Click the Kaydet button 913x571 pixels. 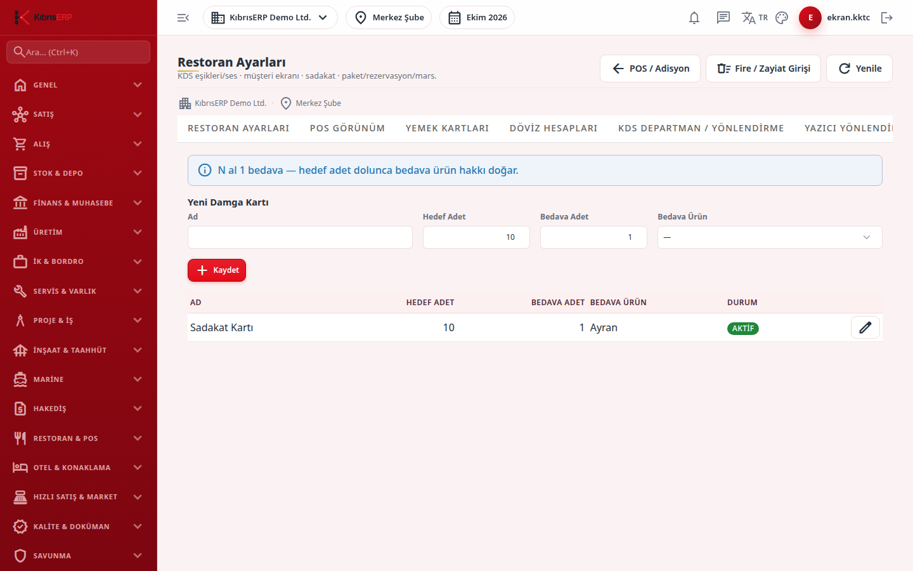(x=217, y=270)
